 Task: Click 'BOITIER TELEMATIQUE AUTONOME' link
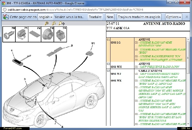coord(161,60)
